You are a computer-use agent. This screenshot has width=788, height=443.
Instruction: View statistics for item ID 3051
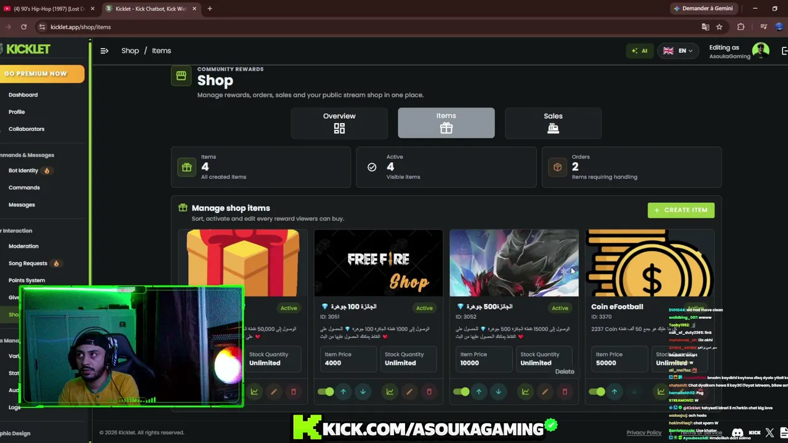[390, 392]
